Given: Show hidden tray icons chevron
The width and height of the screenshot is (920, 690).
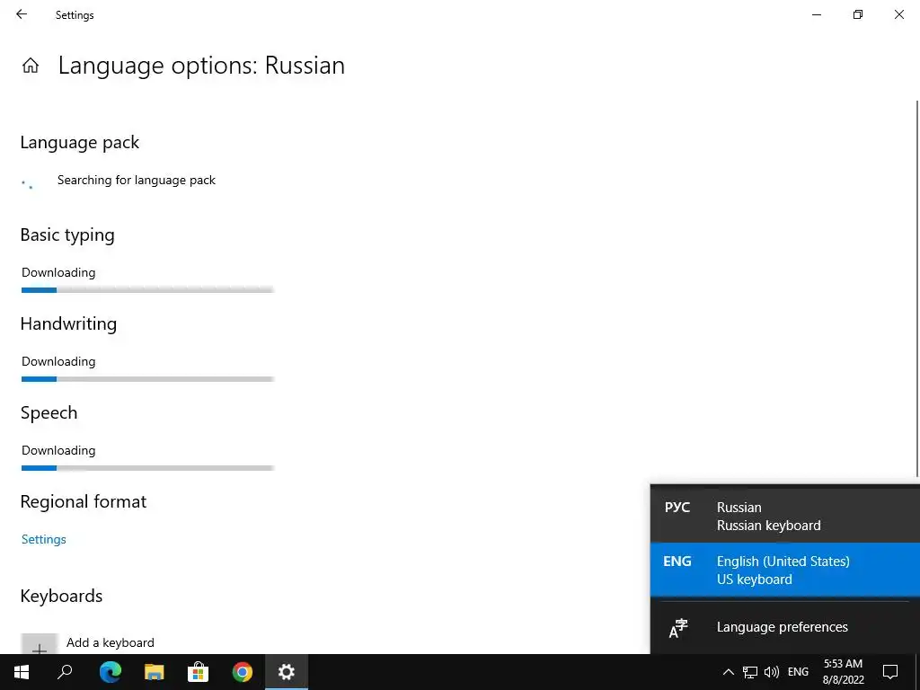Looking at the screenshot, I should pyautogui.click(x=728, y=672).
